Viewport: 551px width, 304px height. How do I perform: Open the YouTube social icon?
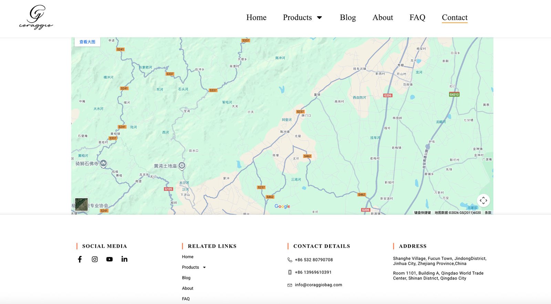(110, 259)
